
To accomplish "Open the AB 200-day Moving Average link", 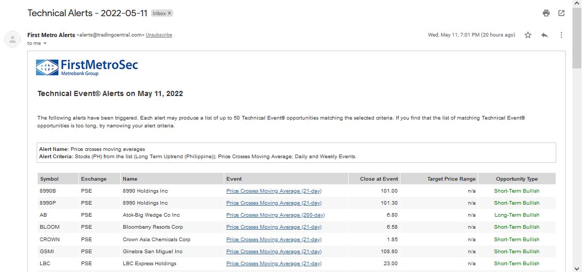I will coord(275,215).
